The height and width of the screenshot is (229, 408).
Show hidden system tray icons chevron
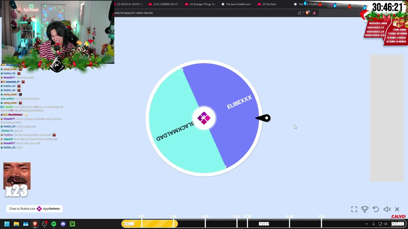[367, 224]
